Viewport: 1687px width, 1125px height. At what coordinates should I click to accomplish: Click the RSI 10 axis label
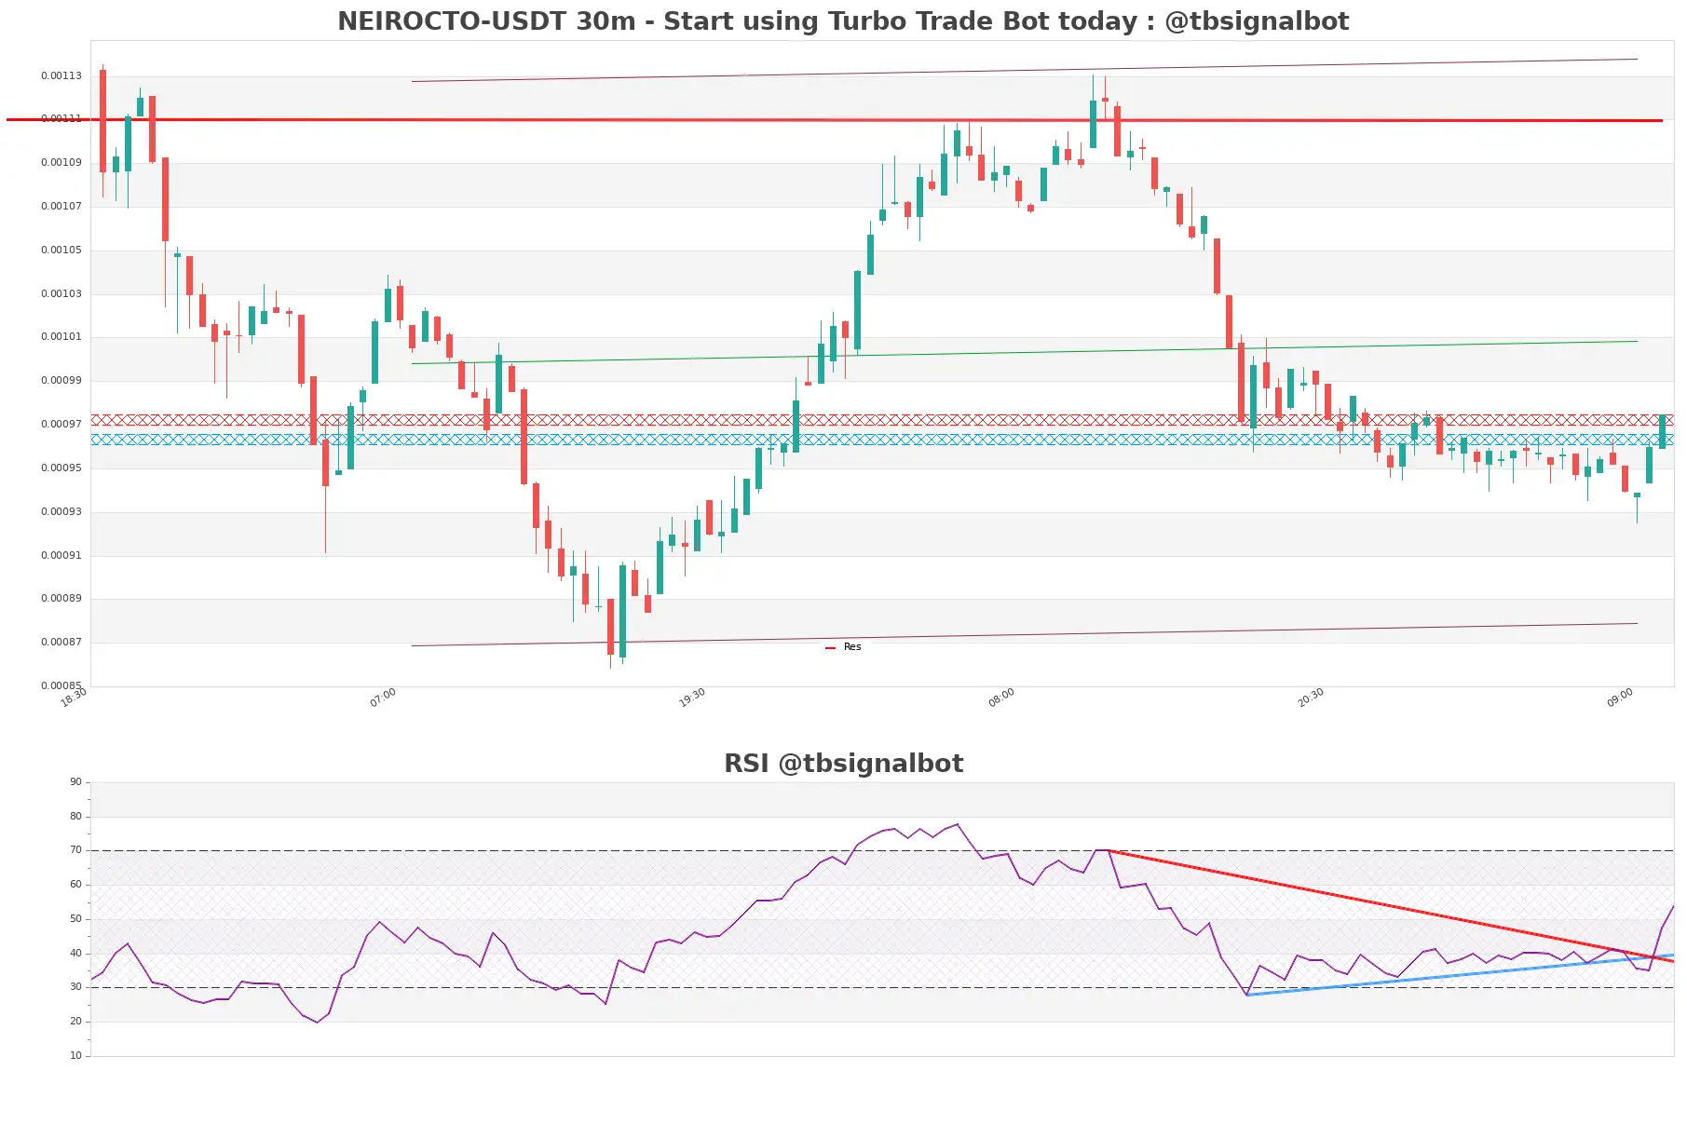(75, 1056)
